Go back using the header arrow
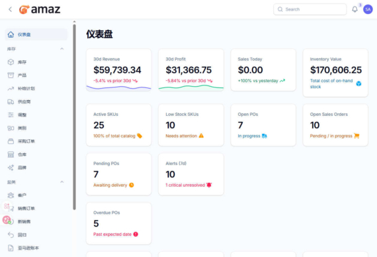Screen dimensions: 377x257 point(10,9)
